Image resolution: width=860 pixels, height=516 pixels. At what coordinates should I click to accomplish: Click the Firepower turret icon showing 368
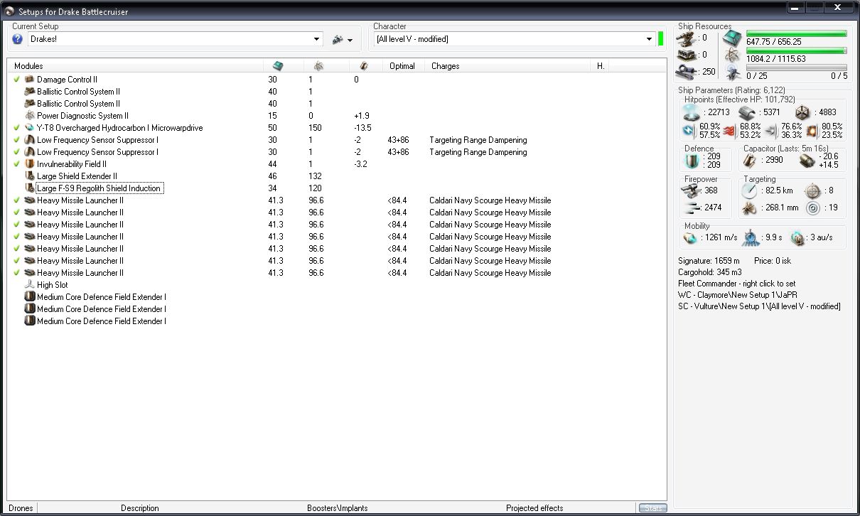pos(692,190)
